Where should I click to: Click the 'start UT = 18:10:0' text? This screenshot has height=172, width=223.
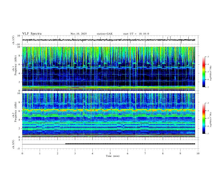(x=136, y=34)
